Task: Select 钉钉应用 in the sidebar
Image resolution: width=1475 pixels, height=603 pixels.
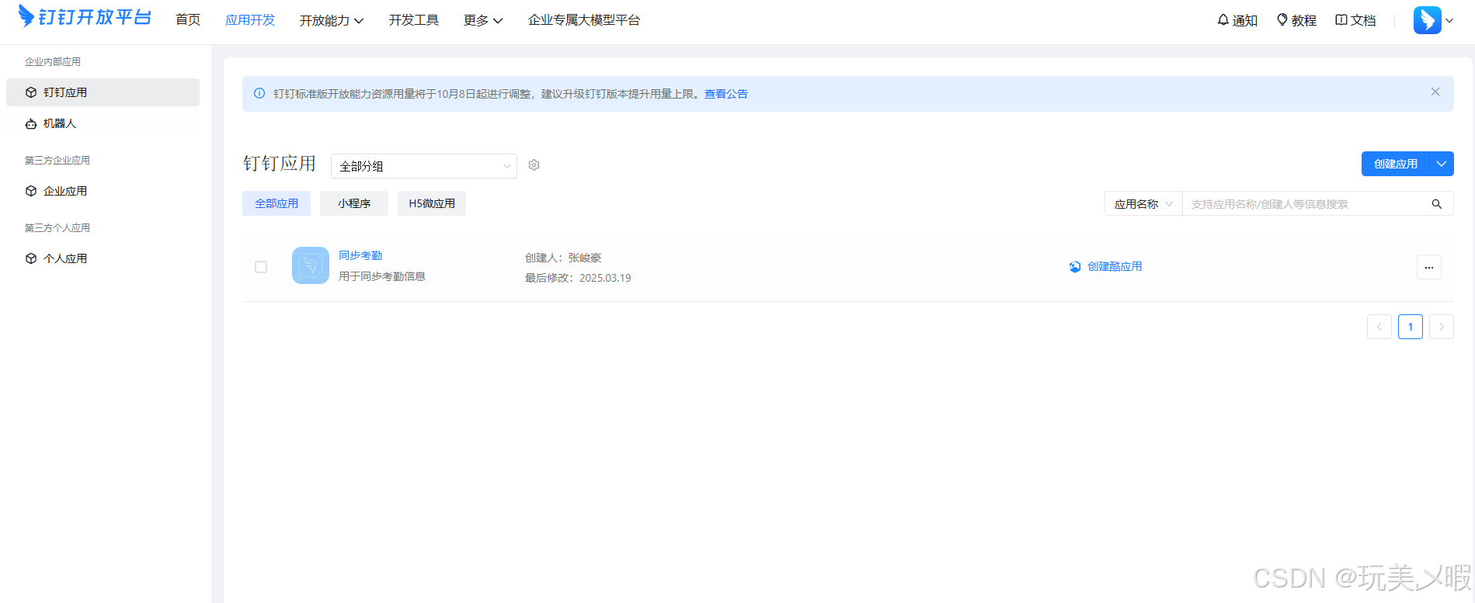Action: pos(103,92)
